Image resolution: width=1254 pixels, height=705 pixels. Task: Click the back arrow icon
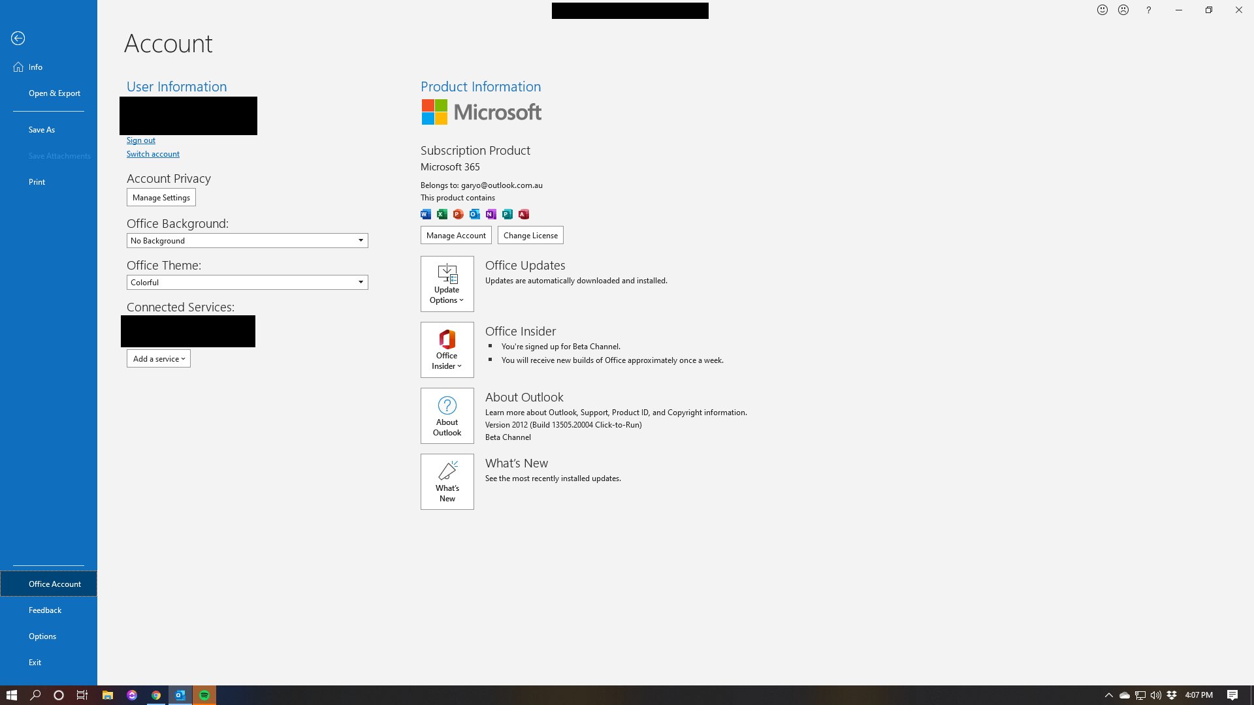click(18, 39)
